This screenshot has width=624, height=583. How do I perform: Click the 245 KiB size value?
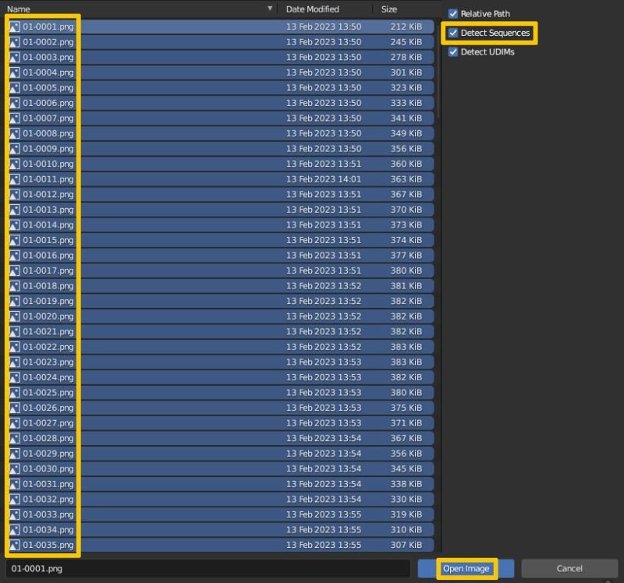click(406, 42)
